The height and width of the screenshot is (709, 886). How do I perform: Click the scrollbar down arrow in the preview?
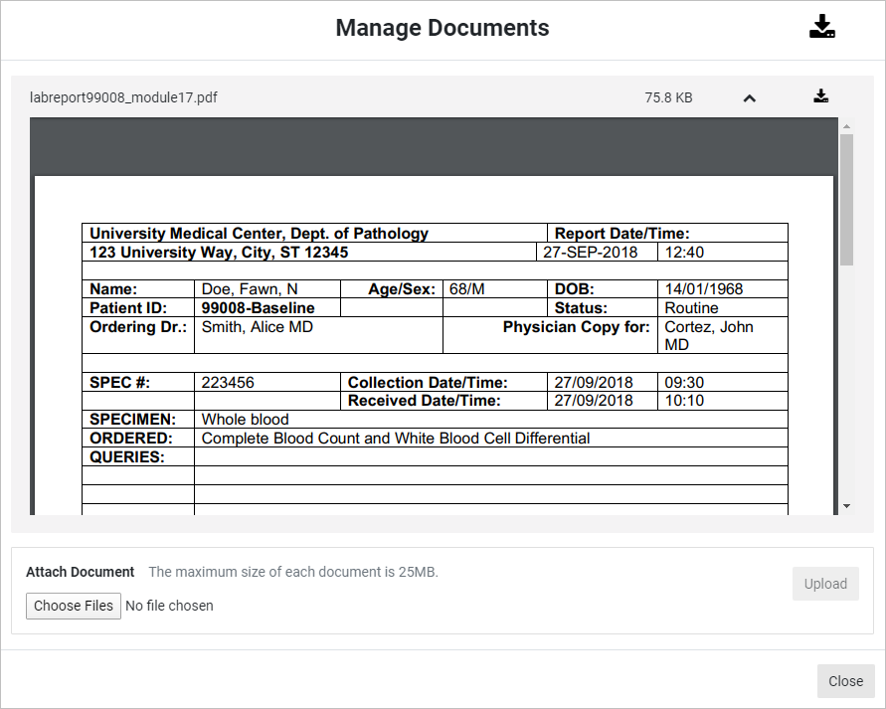[846, 506]
